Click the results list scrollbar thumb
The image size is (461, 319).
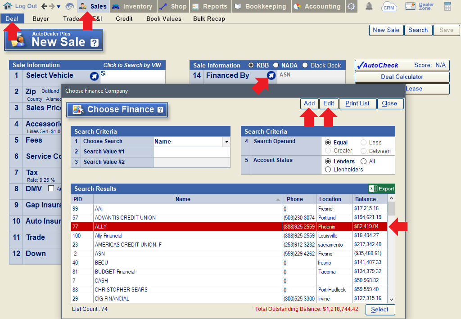391,209
